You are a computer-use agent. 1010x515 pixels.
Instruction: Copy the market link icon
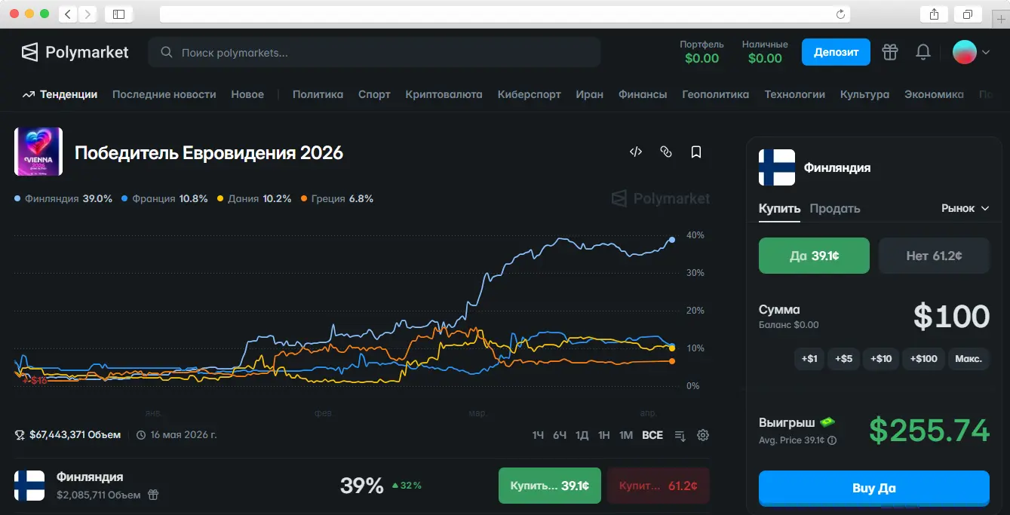(665, 152)
